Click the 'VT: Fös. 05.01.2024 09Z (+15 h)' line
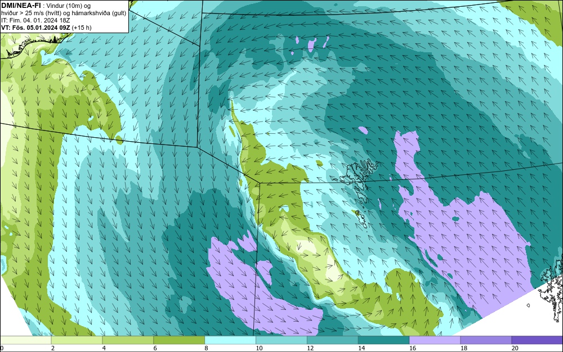The width and height of the screenshot is (563, 352). click(x=46, y=28)
